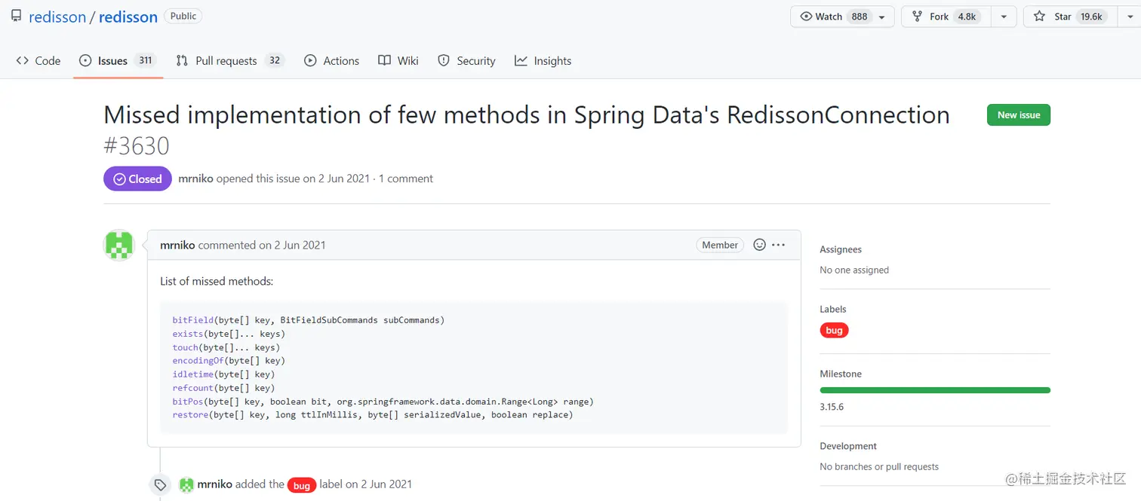Add a reaction with the smiley icon

760,245
